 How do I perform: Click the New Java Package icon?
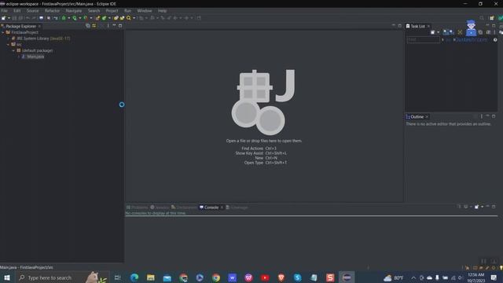point(97,18)
